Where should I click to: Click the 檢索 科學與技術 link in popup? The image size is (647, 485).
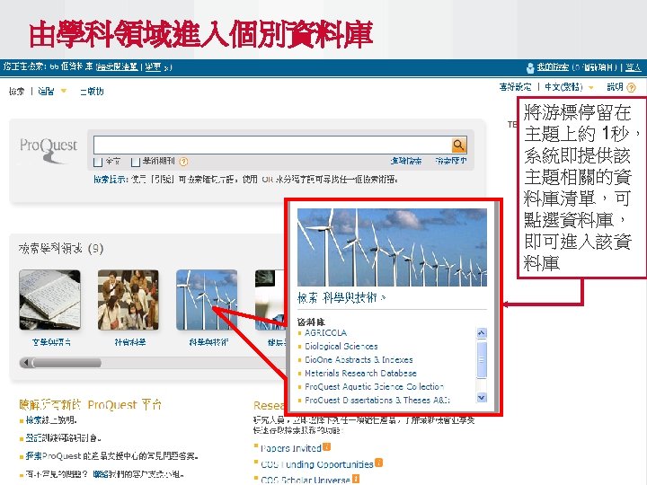pos(341,298)
